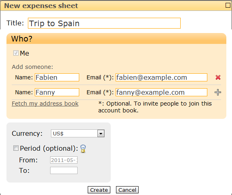The width and height of the screenshot is (232, 195).
Task: Toggle the Me checkbox
Action: tap(16, 53)
